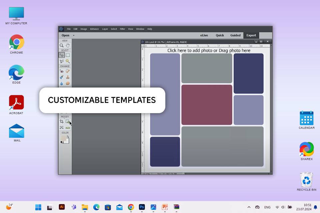This screenshot has height=213, width=320.
Task: Select the Rectangular Marquee tool
Action: coord(68,55)
